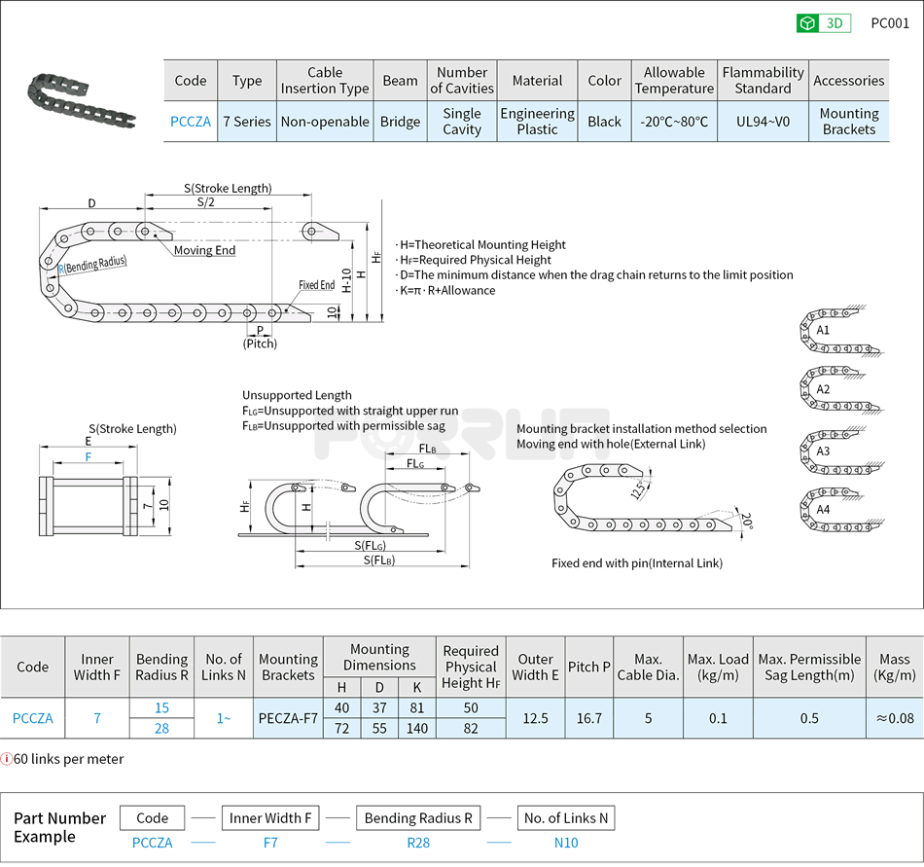Click the PC001 label at top right
The width and height of the screenshot is (924, 867).
[x=889, y=23]
